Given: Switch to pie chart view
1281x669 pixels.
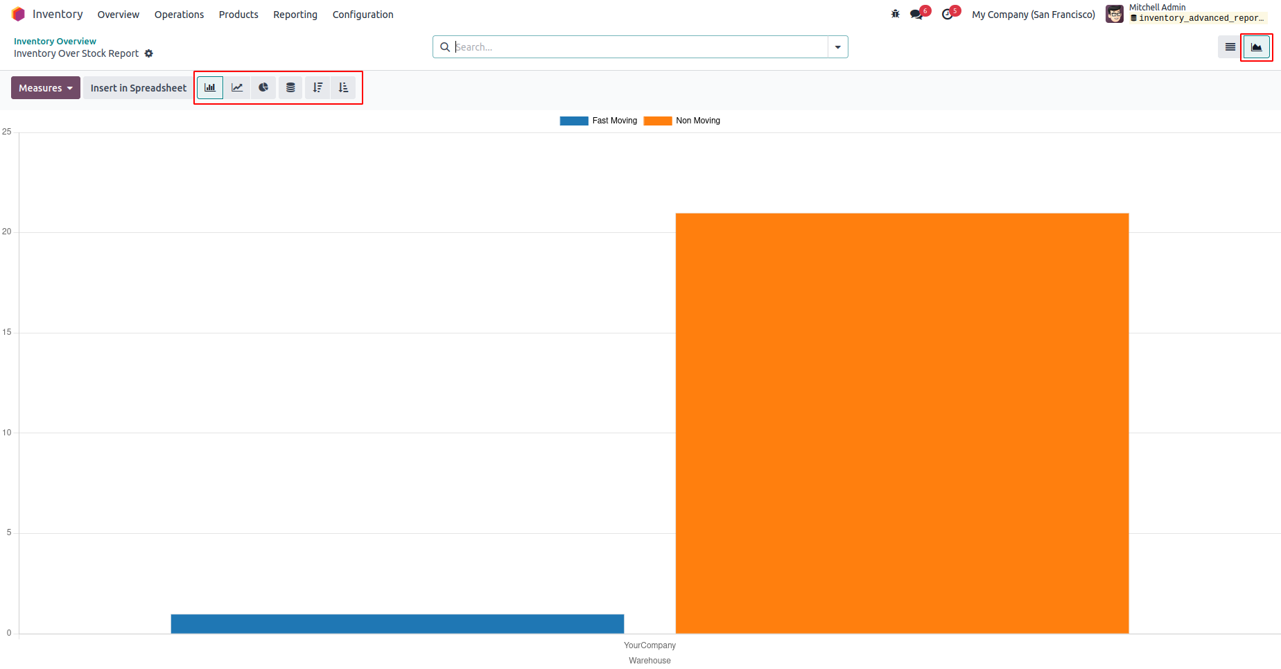Looking at the screenshot, I should pos(263,88).
